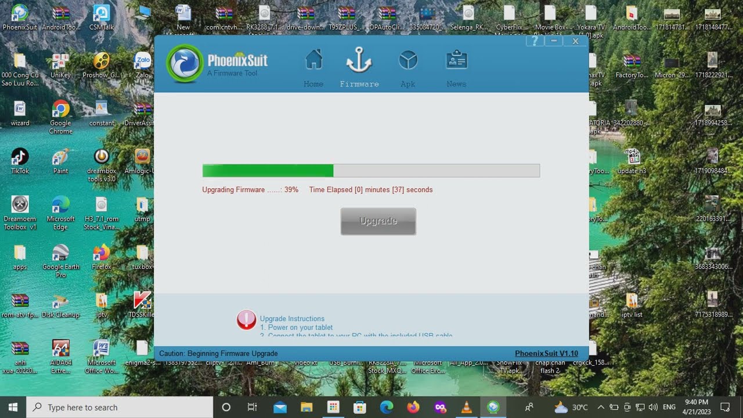
Task: Select the AIDA64 Extreme desktop icon
Action: [60, 357]
